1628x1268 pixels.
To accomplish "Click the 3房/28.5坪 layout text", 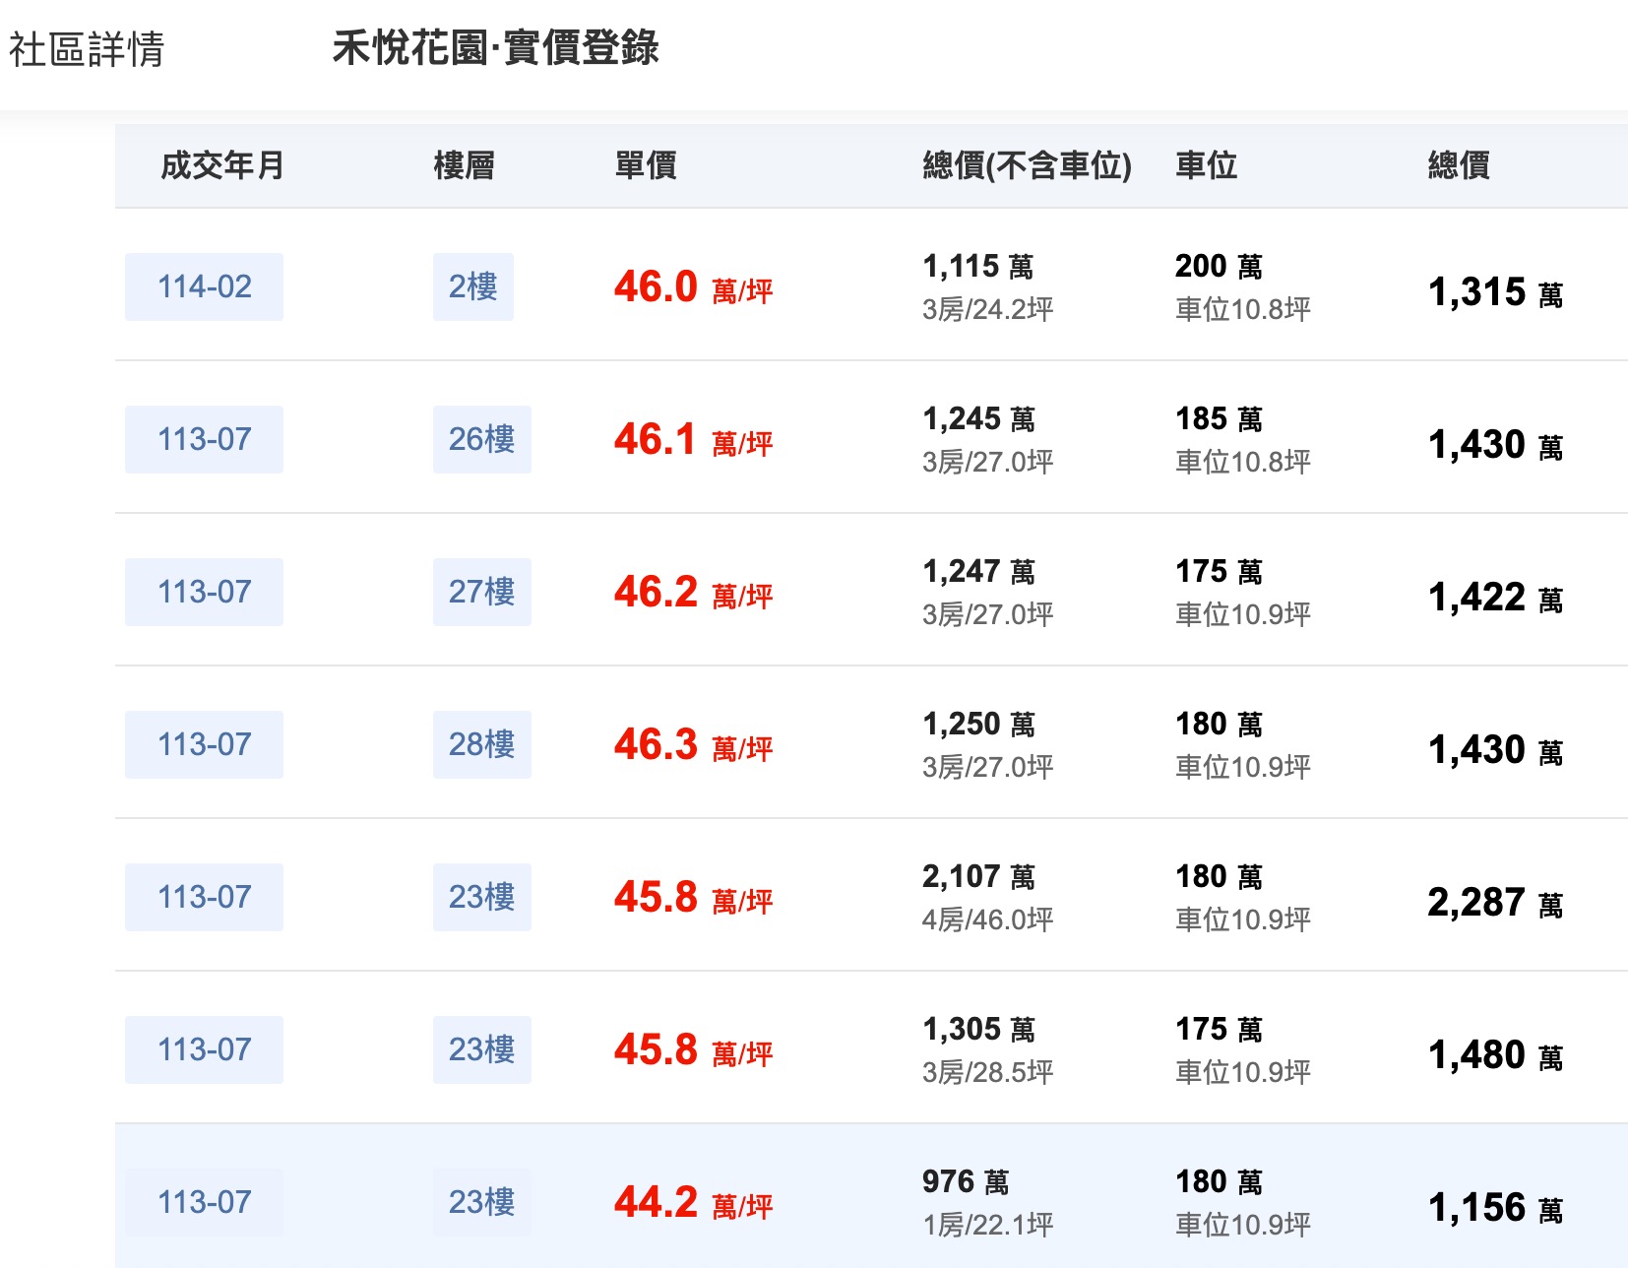I will [988, 1072].
